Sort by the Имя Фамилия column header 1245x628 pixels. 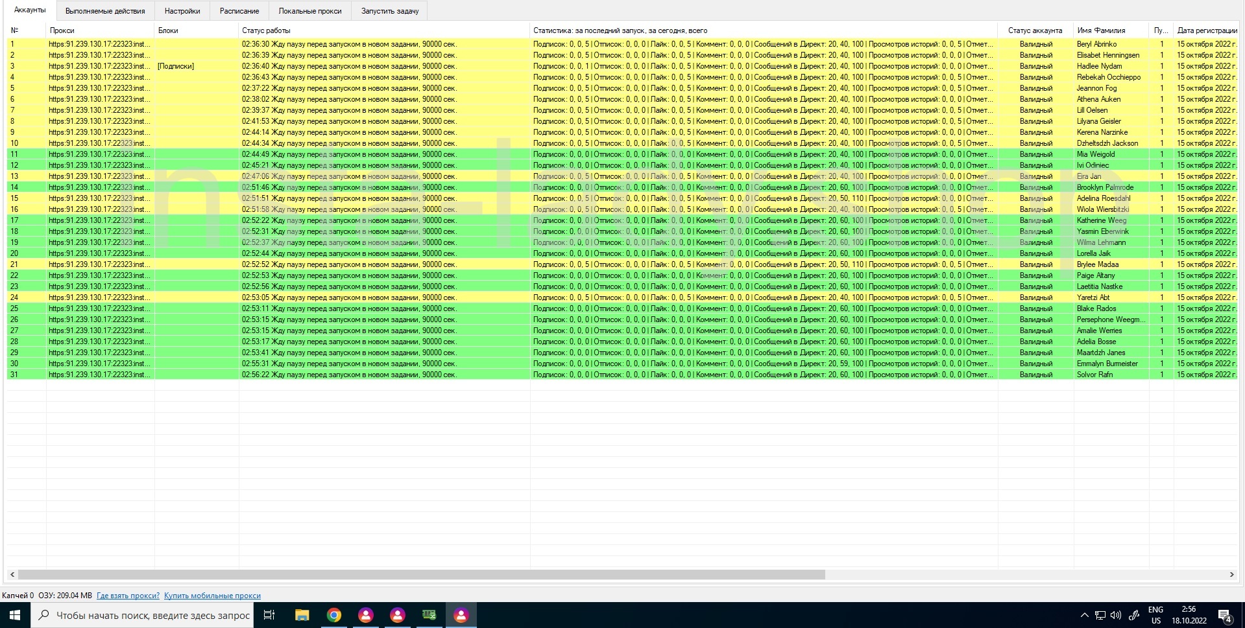tap(1111, 30)
